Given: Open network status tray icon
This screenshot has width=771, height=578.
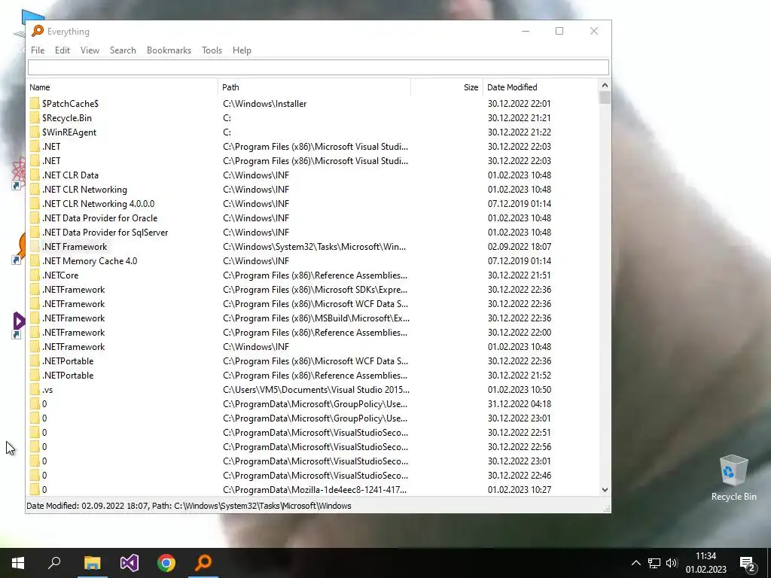Looking at the screenshot, I should pyautogui.click(x=654, y=563).
